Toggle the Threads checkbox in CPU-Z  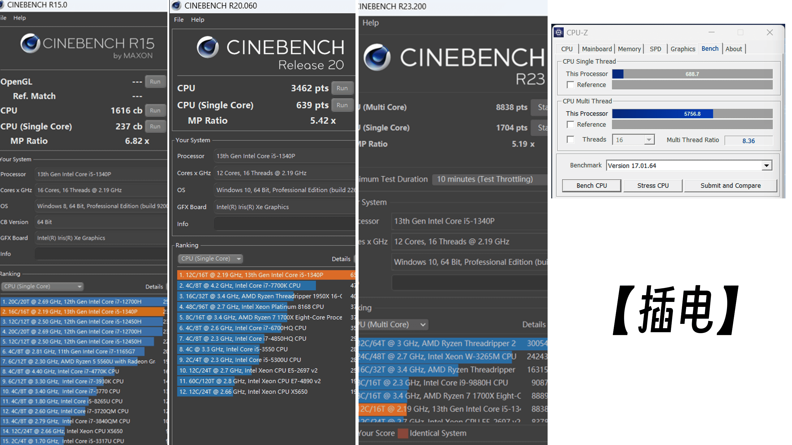click(x=570, y=140)
